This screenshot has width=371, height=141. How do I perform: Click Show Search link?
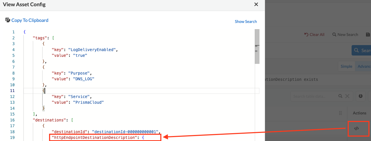tap(246, 22)
